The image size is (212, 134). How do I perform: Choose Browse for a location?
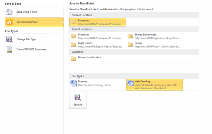click(90, 57)
